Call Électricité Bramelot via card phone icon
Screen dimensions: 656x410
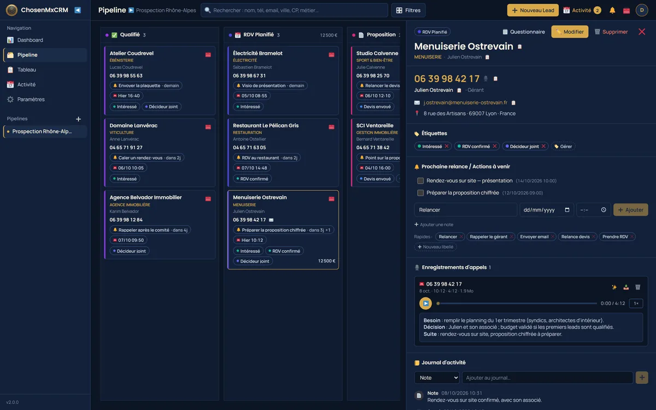(x=331, y=55)
